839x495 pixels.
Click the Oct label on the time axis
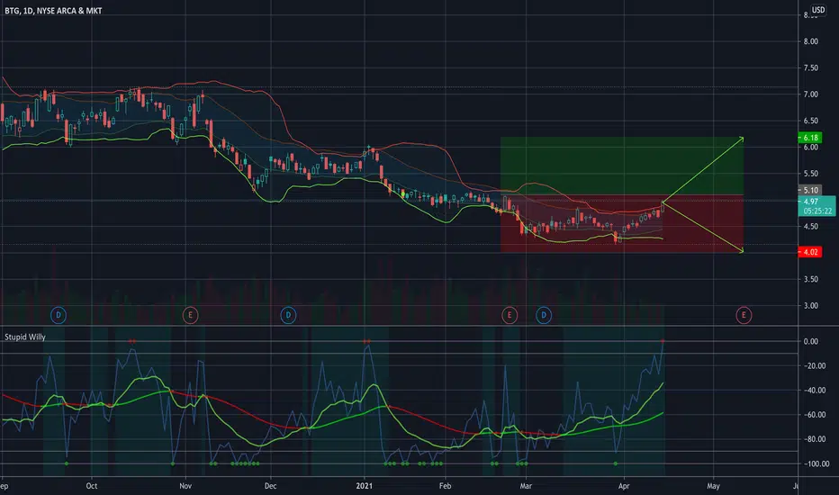[x=92, y=486]
